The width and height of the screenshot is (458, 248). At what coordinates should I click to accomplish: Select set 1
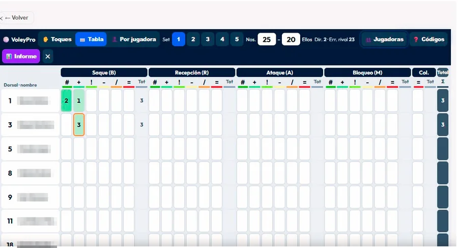179,39
